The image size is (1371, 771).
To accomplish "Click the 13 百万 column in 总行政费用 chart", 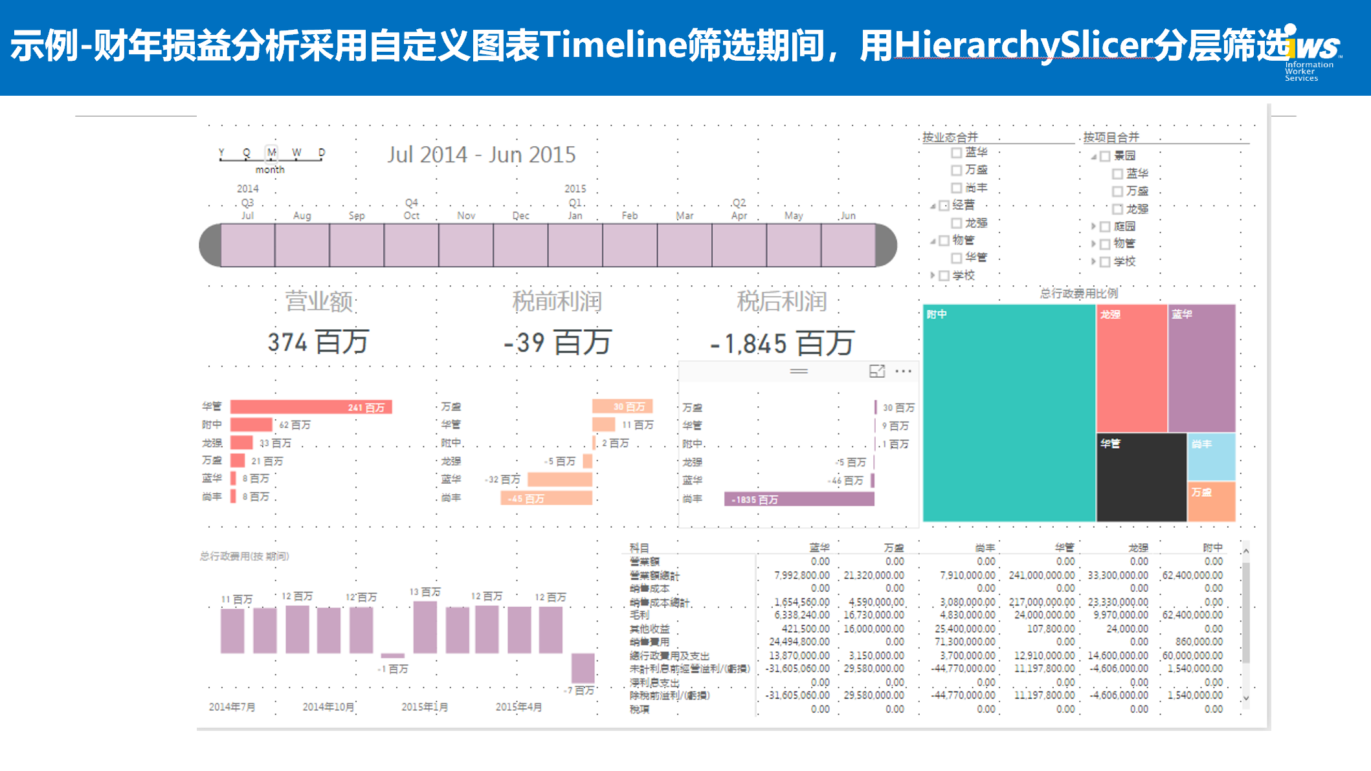I will pyautogui.click(x=425, y=627).
